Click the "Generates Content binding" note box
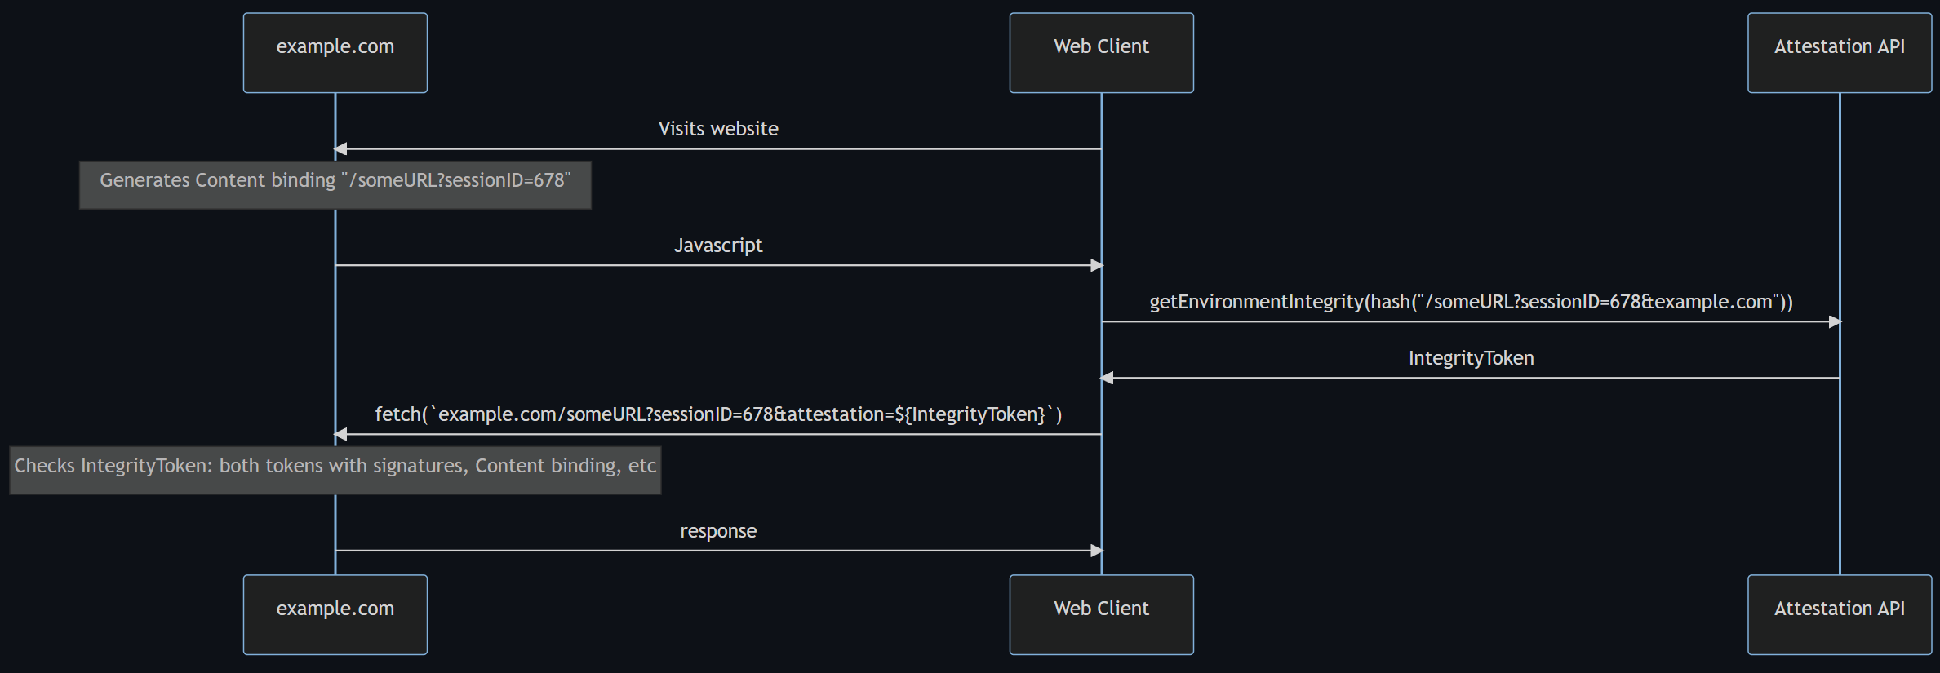1940x673 pixels. coord(335,185)
